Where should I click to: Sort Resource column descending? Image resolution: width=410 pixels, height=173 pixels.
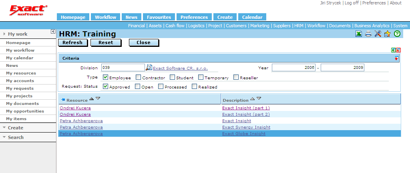coord(98,99)
